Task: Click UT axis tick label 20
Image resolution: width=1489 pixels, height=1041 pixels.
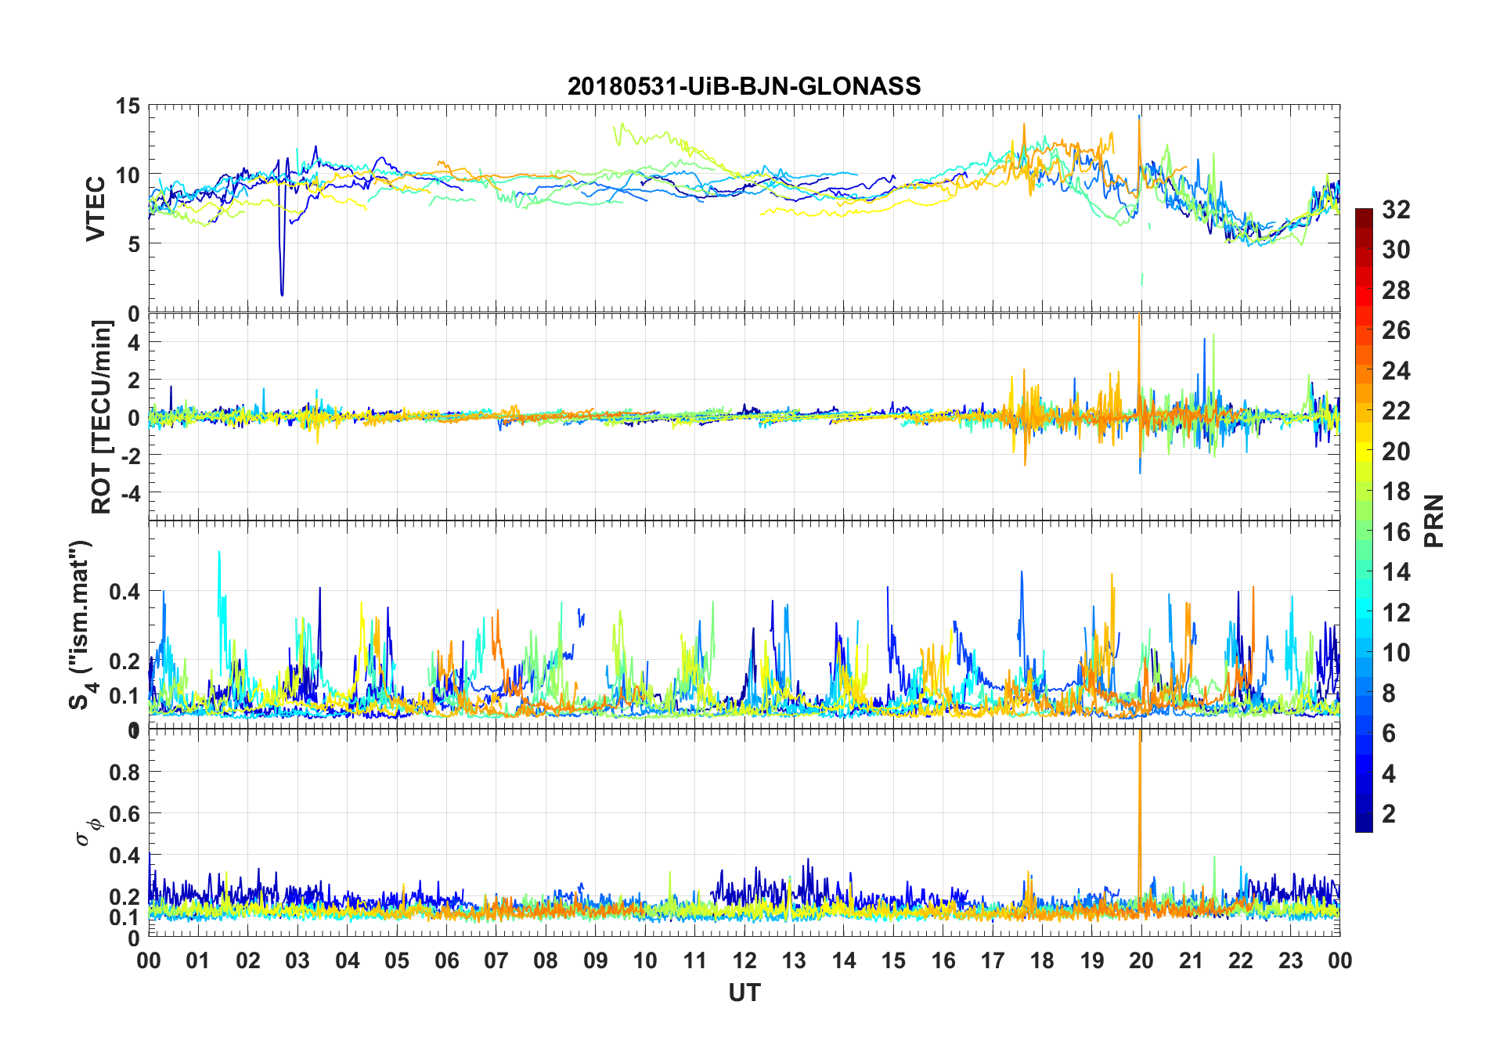Action: coord(1141,960)
